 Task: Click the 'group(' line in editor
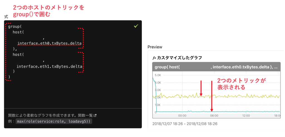15,27
